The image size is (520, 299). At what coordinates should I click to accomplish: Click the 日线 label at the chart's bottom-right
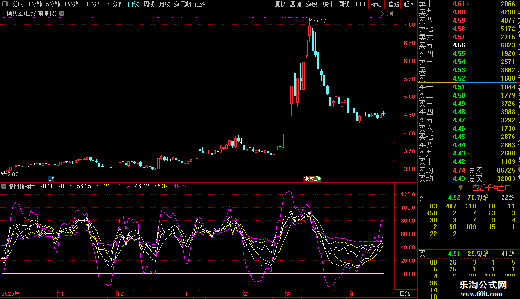point(405,293)
